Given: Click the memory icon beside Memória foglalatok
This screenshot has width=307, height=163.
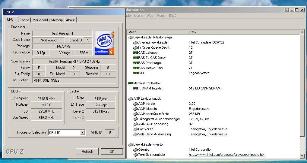Looking at the screenshot, I should point(130,83).
